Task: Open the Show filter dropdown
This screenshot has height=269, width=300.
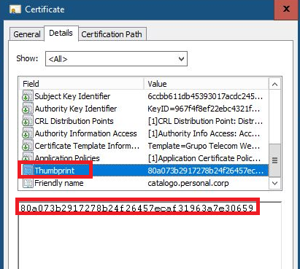Action: click(116, 58)
